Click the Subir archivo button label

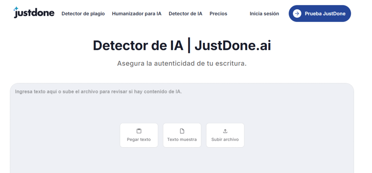point(225,139)
